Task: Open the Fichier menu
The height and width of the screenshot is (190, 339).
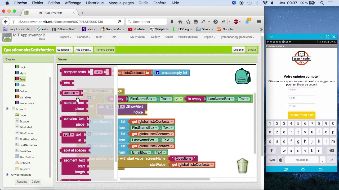Action: (x=38, y=3)
